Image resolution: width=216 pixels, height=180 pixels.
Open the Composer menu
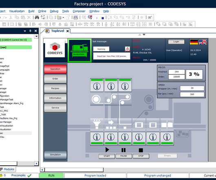click(x=79, y=11)
